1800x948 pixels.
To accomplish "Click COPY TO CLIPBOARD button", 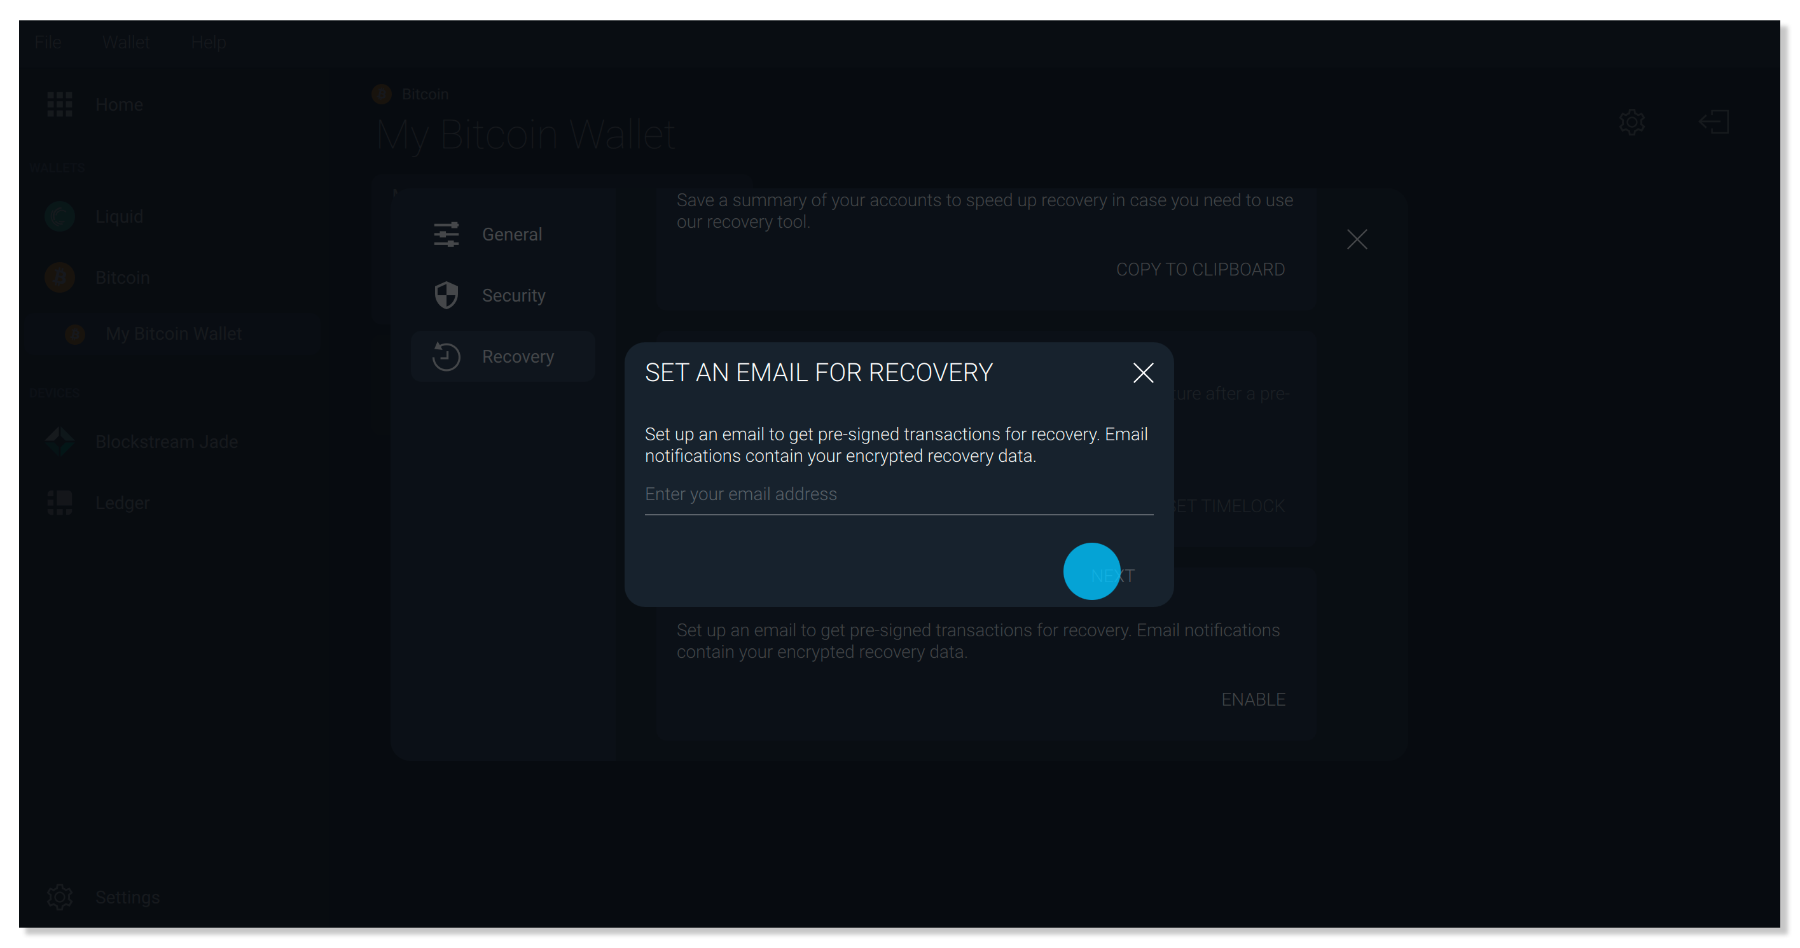I will 1200,269.
